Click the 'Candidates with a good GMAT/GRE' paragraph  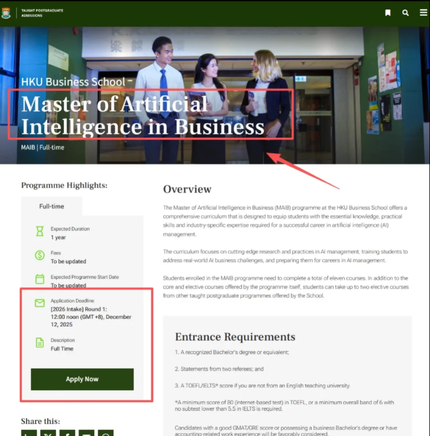click(x=286, y=431)
